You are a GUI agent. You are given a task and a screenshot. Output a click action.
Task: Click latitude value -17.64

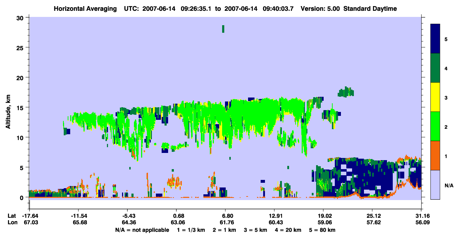[30, 216]
